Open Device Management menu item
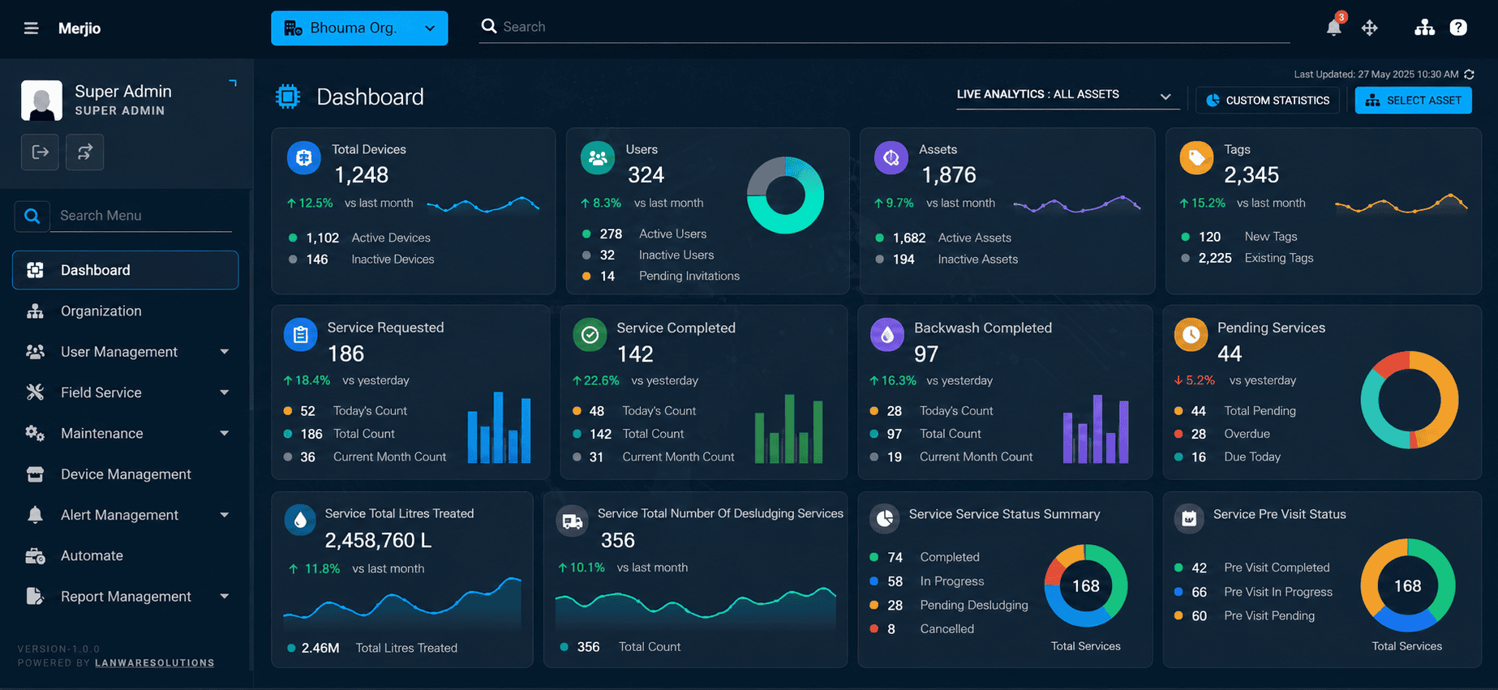Image resolution: width=1498 pixels, height=690 pixels. (x=126, y=474)
